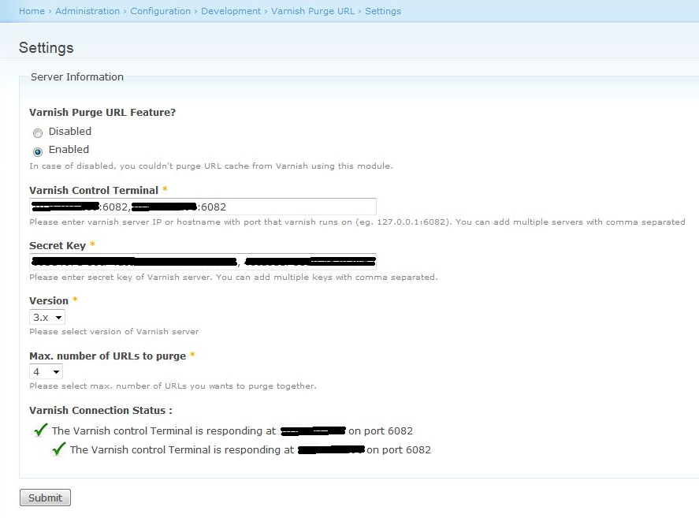Focus the Varnish Control Terminal field
The image size is (699, 518).
coord(203,207)
